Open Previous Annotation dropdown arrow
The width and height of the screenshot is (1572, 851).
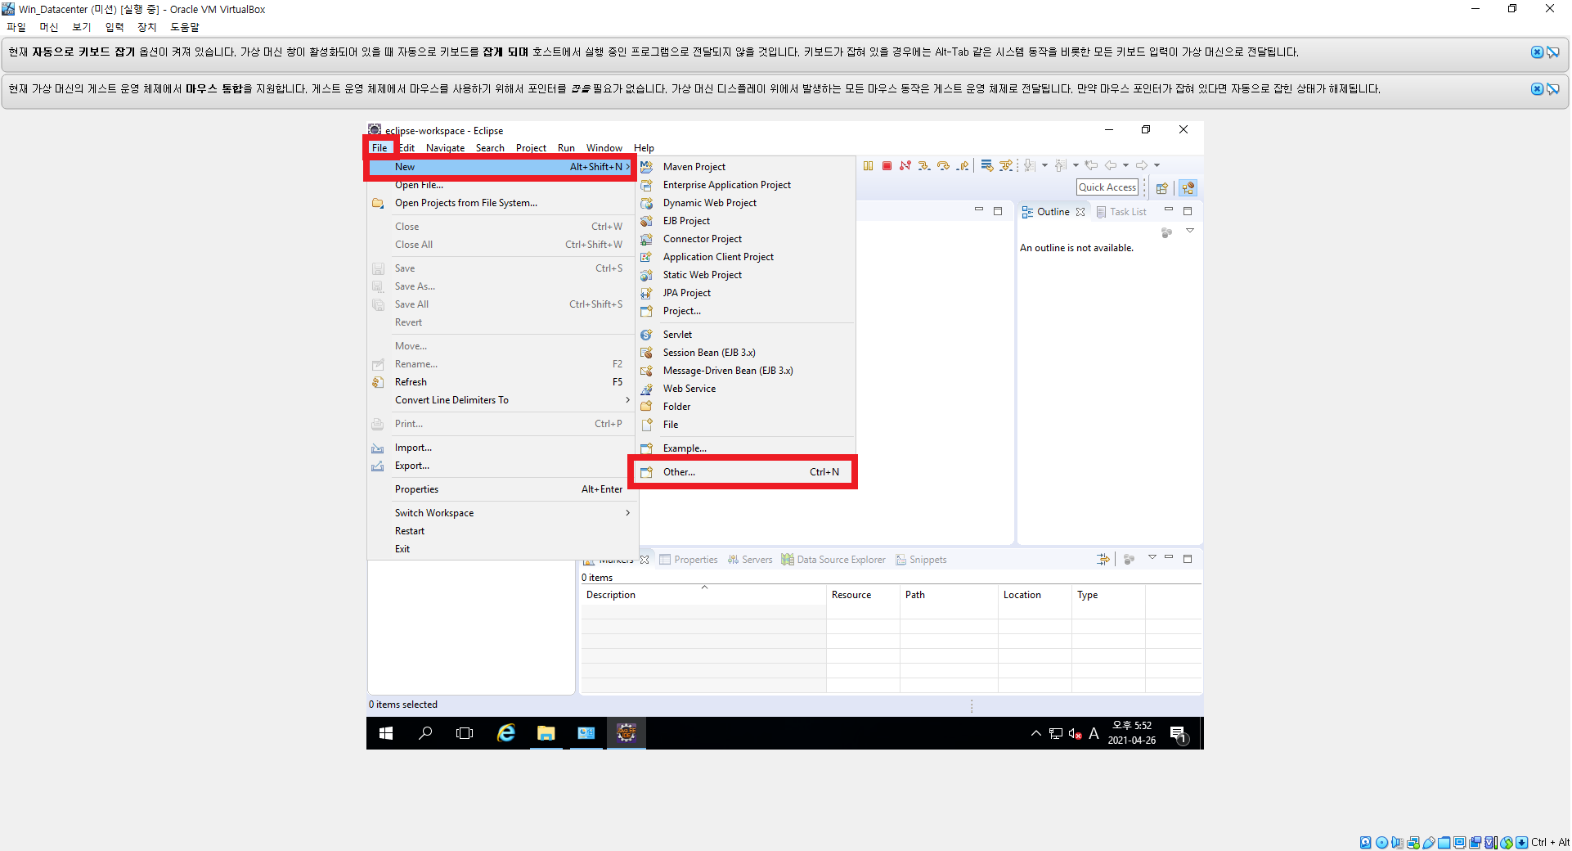pos(1076,166)
